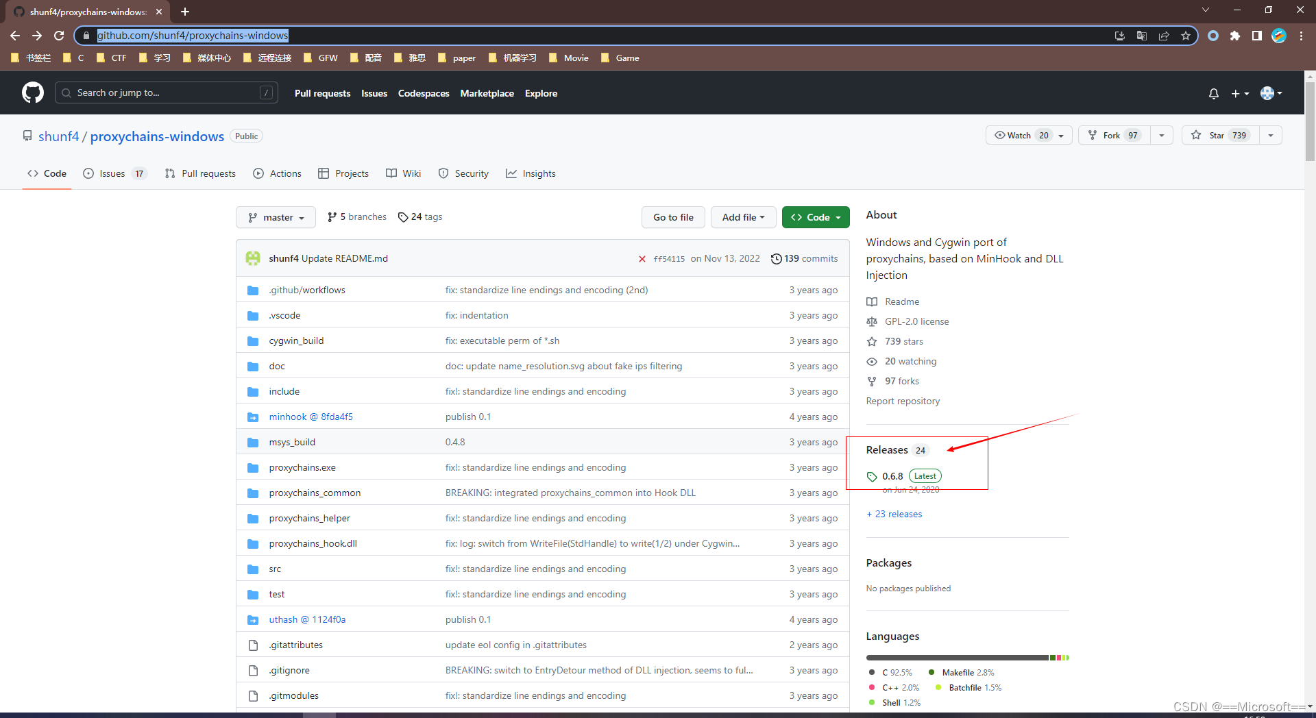
Task: Expand the Add file dropdown
Action: click(743, 217)
